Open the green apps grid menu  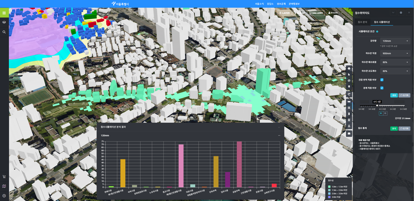pos(4,13)
